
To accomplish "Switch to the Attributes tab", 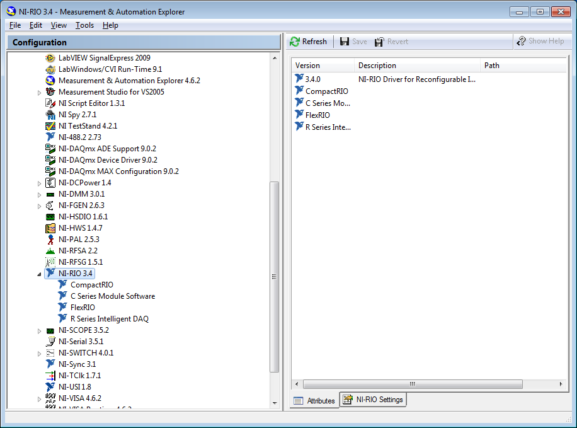I will point(314,401).
